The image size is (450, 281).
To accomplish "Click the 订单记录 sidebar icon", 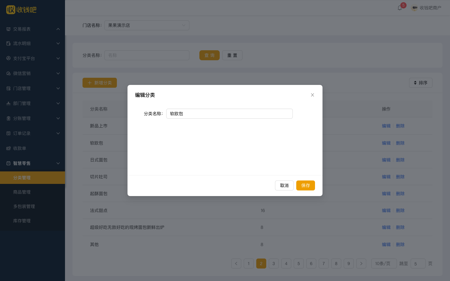I will [8, 133].
